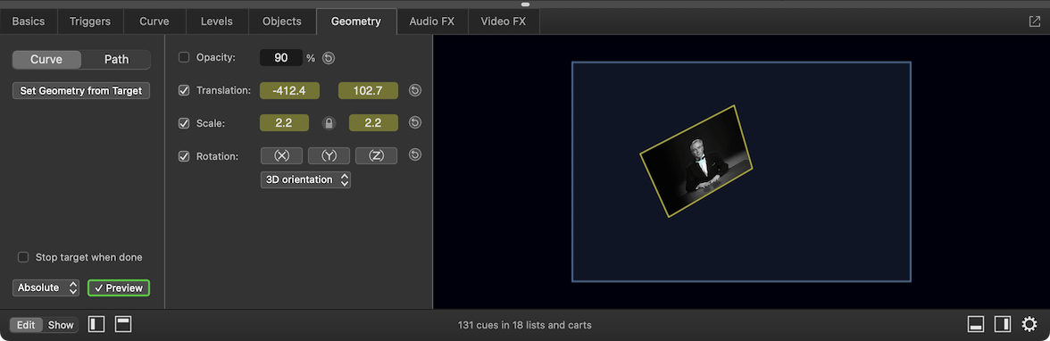Open workspace settings gear

click(x=1029, y=325)
